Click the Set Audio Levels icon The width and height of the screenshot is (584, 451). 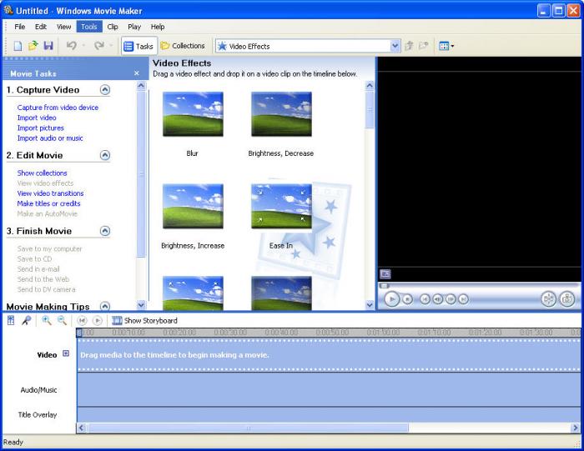tap(11, 320)
